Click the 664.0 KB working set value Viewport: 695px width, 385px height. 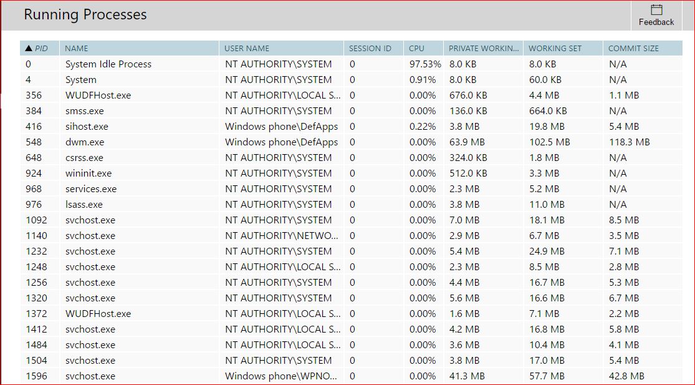[549, 111]
